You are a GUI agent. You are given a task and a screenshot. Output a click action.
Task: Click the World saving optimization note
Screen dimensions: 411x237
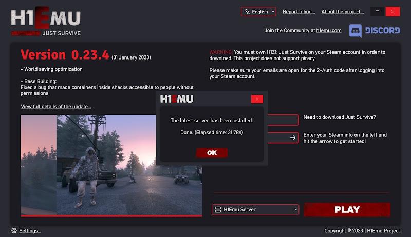[52, 69]
